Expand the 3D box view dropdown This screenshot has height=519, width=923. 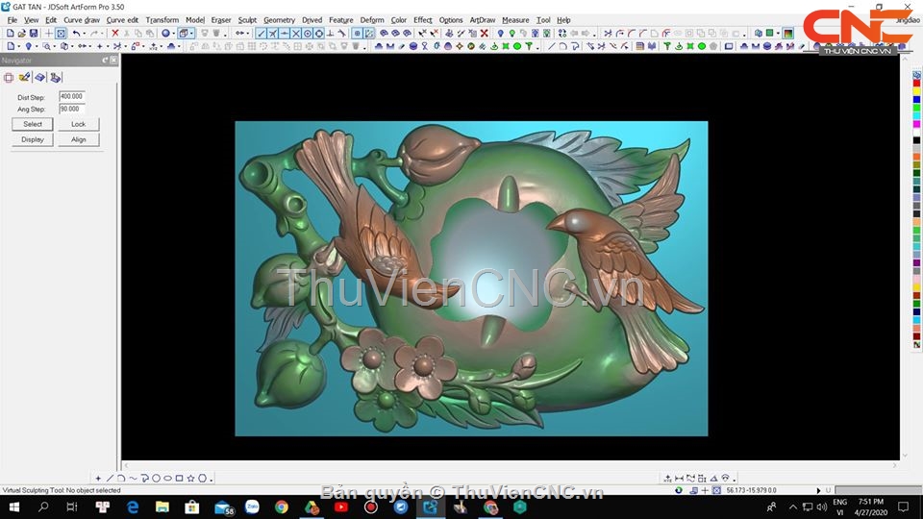coord(192,34)
